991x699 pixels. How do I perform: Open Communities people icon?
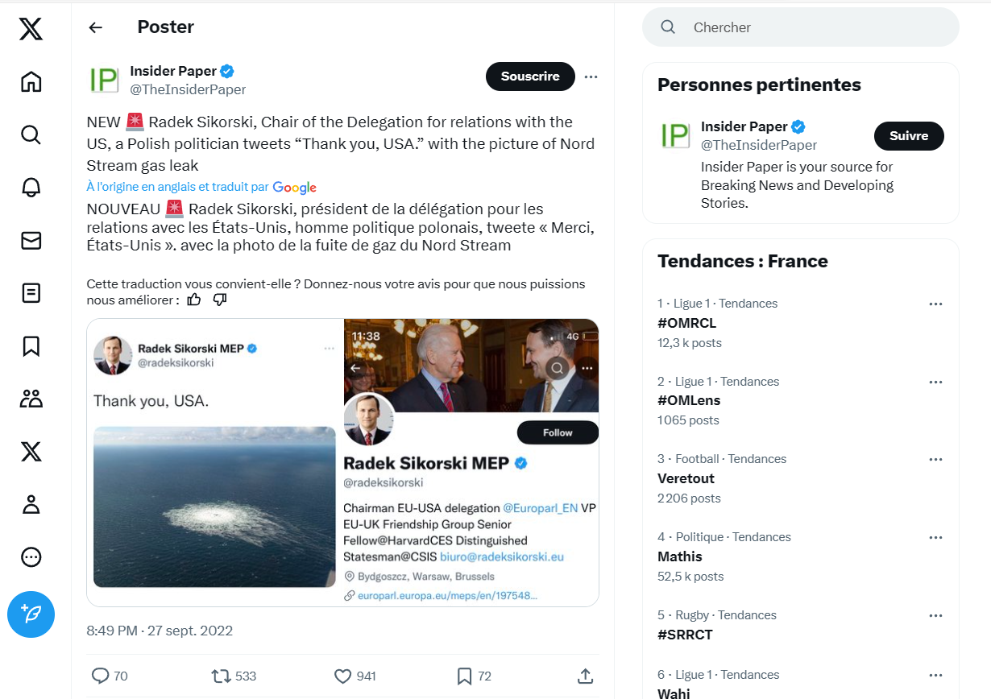pyautogui.click(x=31, y=399)
